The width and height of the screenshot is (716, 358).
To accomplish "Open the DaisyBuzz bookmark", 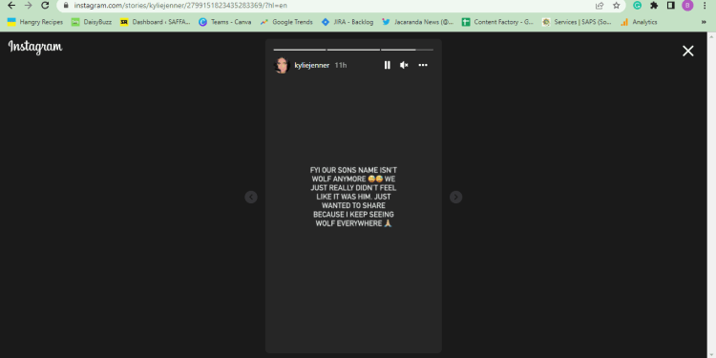I will [92, 22].
